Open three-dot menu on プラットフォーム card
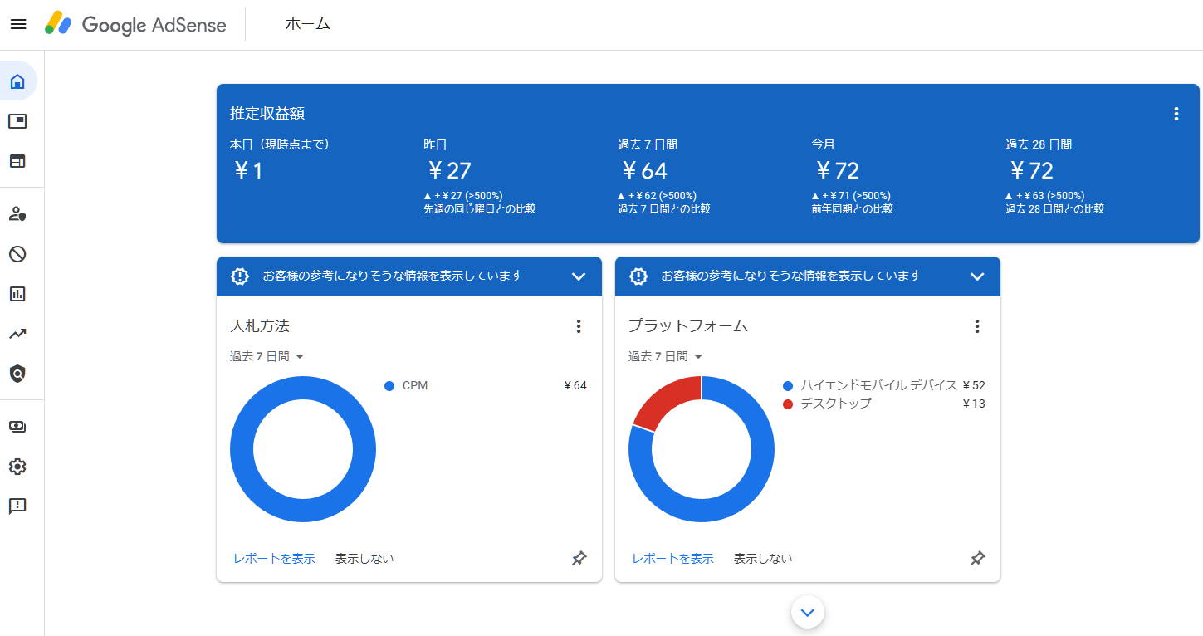 click(x=977, y=326)
